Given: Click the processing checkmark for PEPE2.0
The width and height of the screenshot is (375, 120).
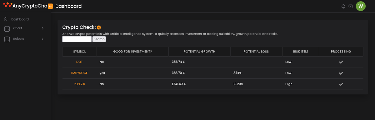Looking at the screenshot, I should tap(341, 84).
